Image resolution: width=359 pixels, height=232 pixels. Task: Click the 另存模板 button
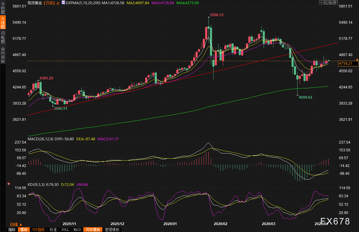(x=93, y=230)
